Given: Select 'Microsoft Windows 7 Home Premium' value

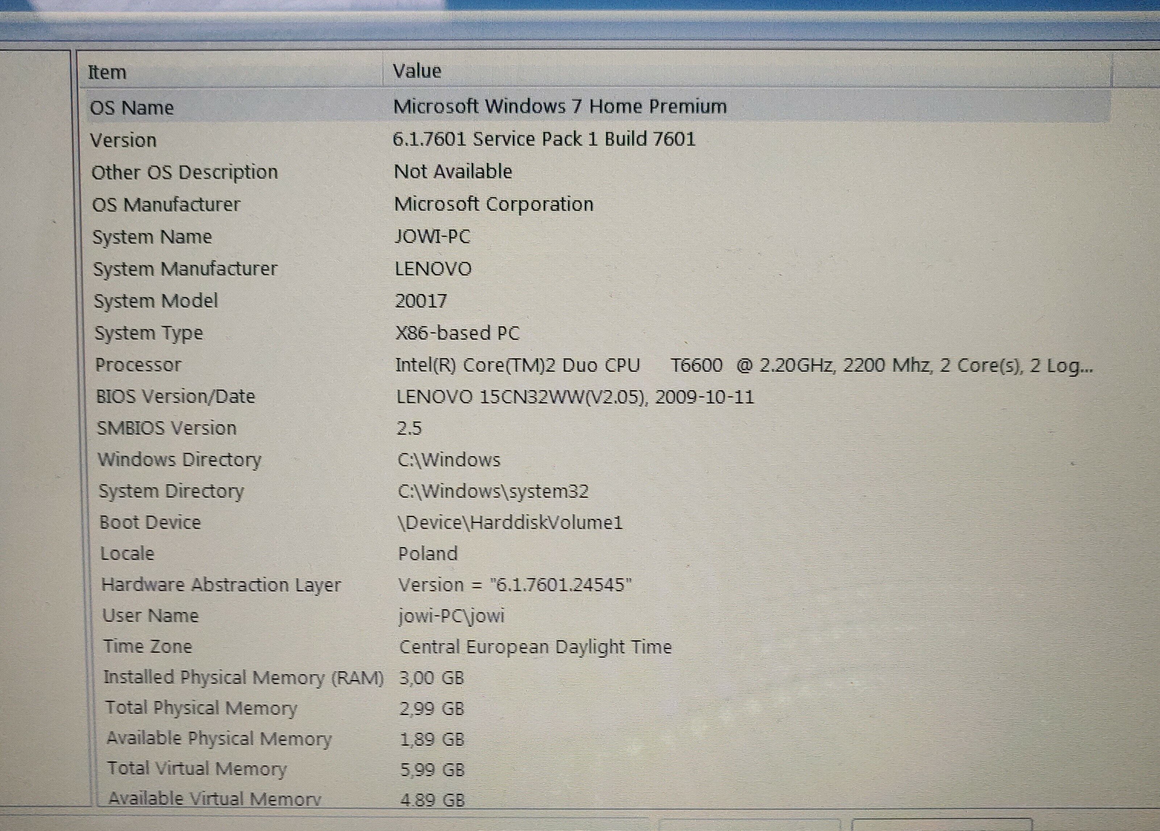Looking at the screenshot, I should [x=560, y=107].
